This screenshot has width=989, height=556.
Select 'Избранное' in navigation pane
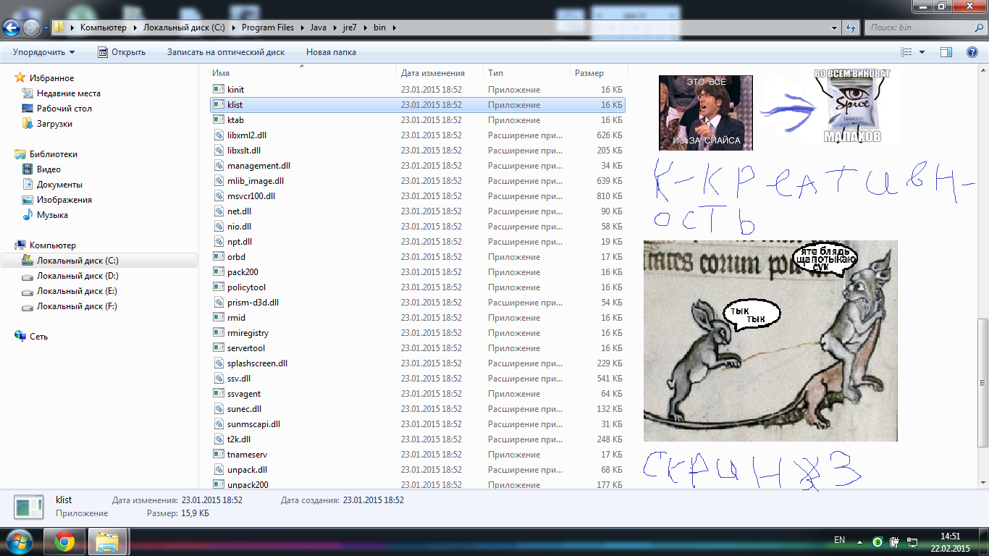coord(51,78)
